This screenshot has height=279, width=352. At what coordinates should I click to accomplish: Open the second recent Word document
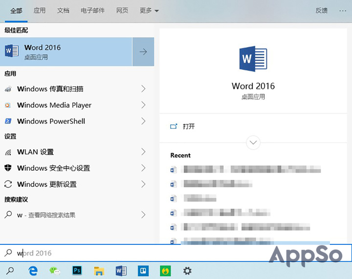211,184
